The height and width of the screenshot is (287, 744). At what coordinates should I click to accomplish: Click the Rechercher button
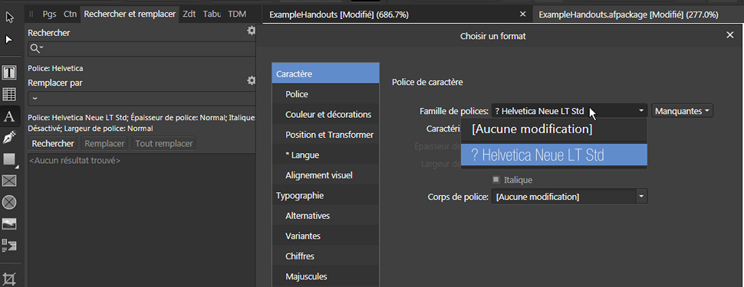coord(53,143)
